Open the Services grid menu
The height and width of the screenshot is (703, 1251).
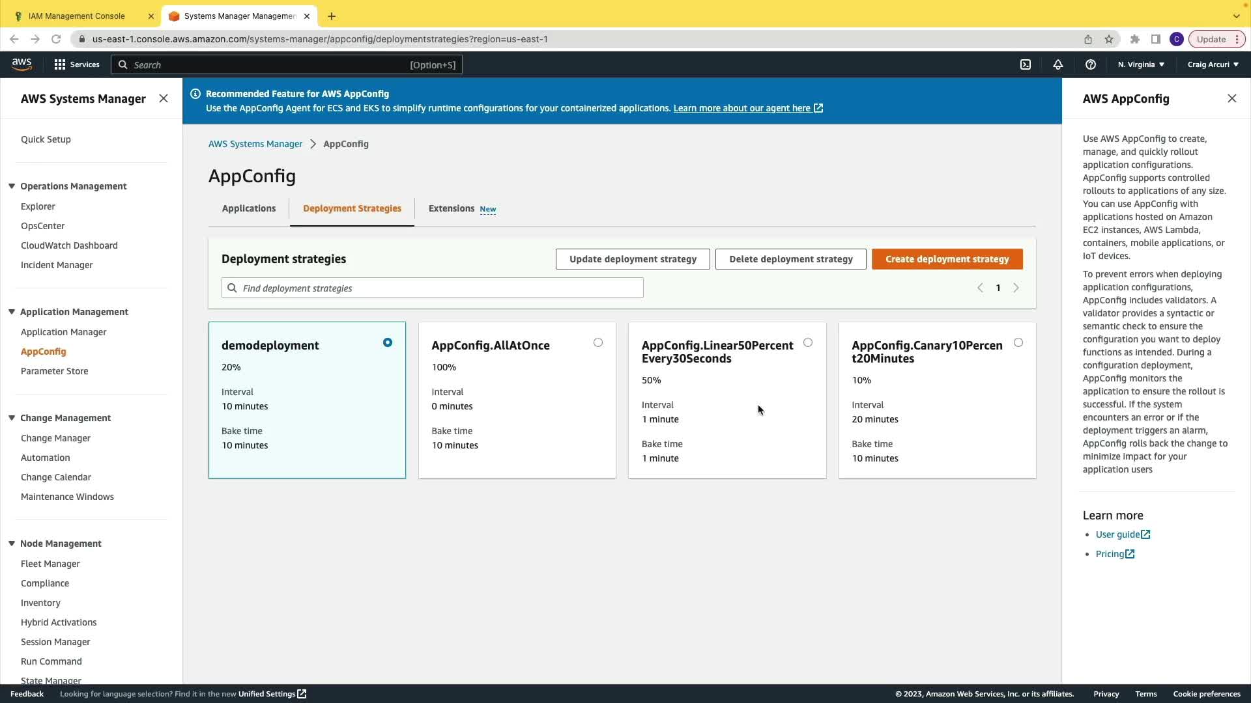click(77, 64)
